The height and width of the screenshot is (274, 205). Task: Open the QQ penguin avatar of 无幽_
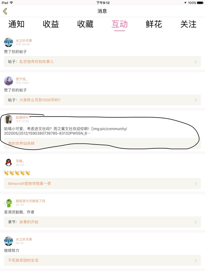tap(9, 163)
